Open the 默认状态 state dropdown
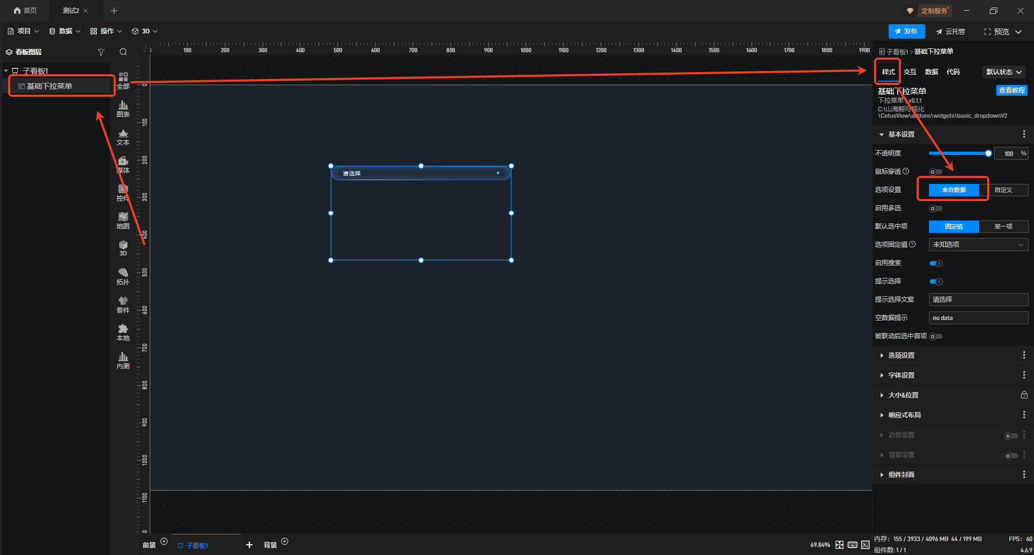 (1004, 72)
